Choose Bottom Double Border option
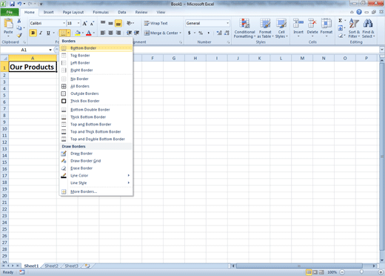This screenshot has height=276, width=385. point(96,110)
